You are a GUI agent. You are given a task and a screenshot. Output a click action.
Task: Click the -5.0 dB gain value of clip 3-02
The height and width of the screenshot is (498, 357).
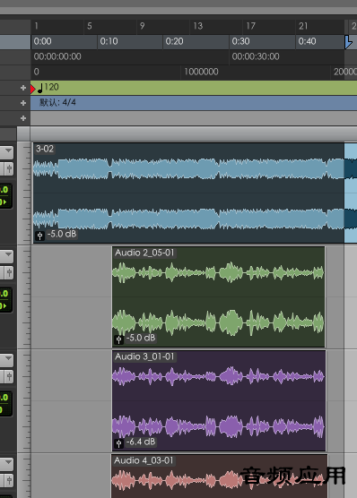click(62, 235)
